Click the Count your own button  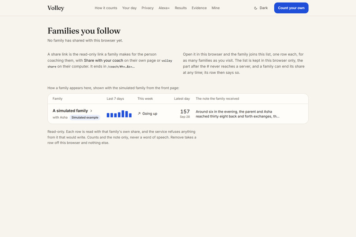pos(291,8)
